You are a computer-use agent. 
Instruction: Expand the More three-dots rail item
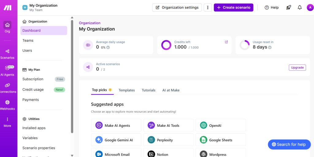coord(7,122)
